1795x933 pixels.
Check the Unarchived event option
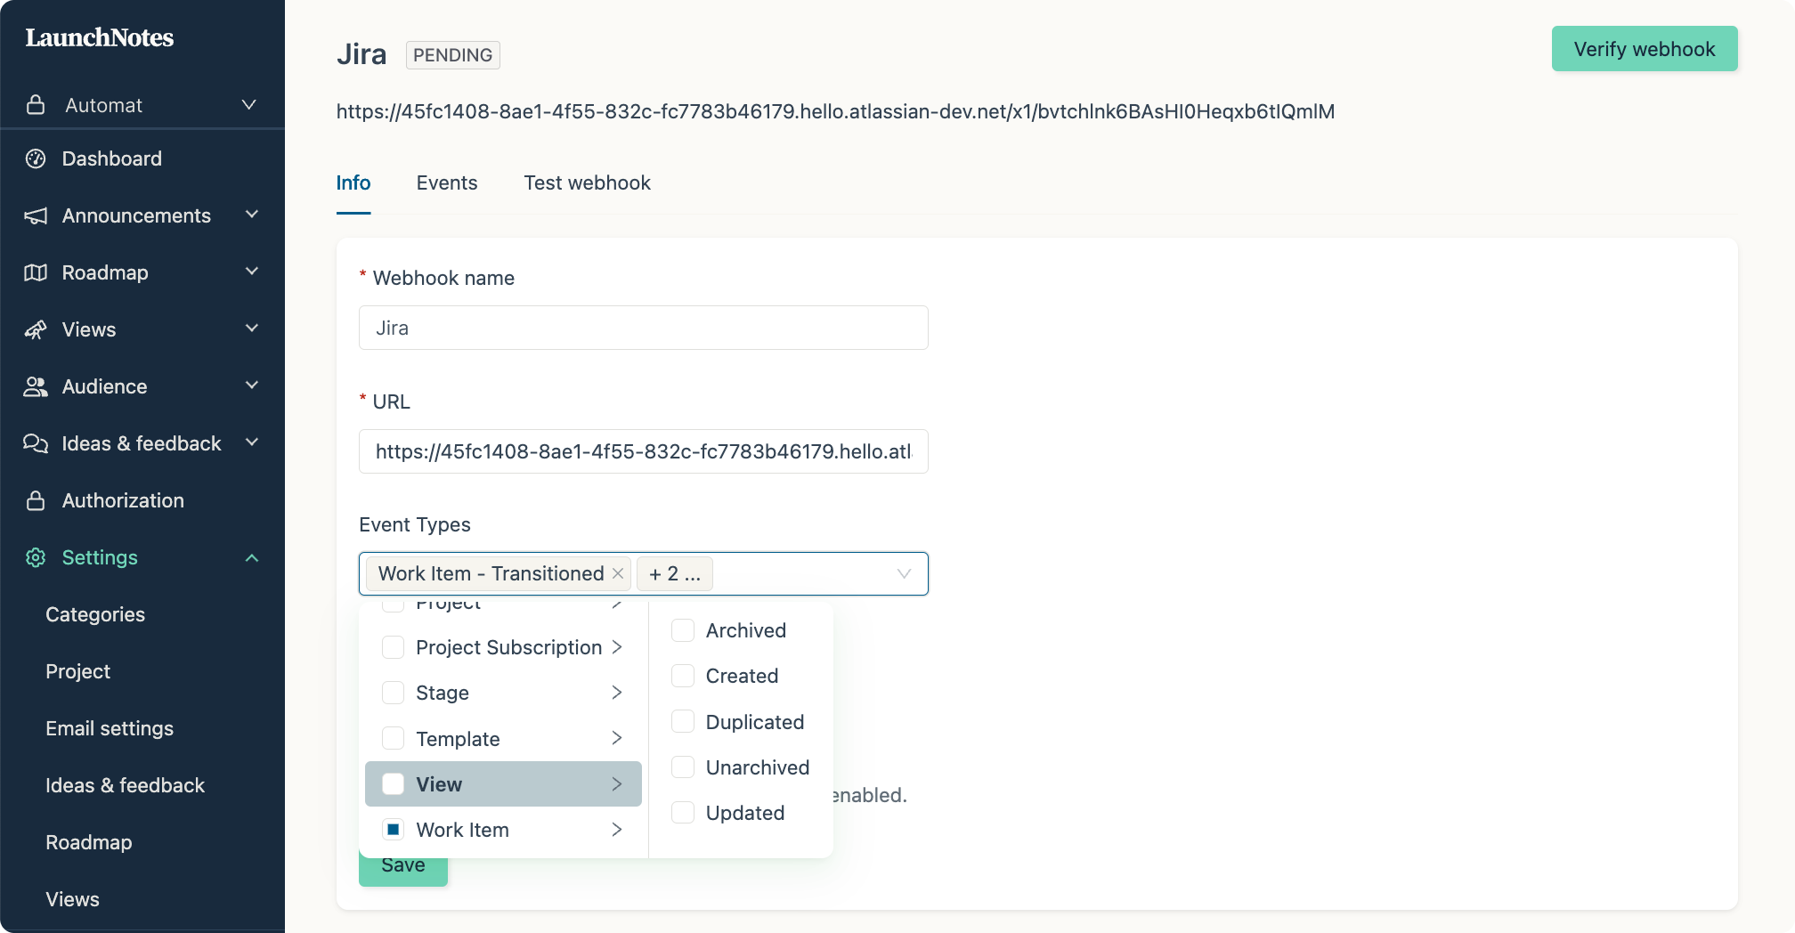point(683,767)
